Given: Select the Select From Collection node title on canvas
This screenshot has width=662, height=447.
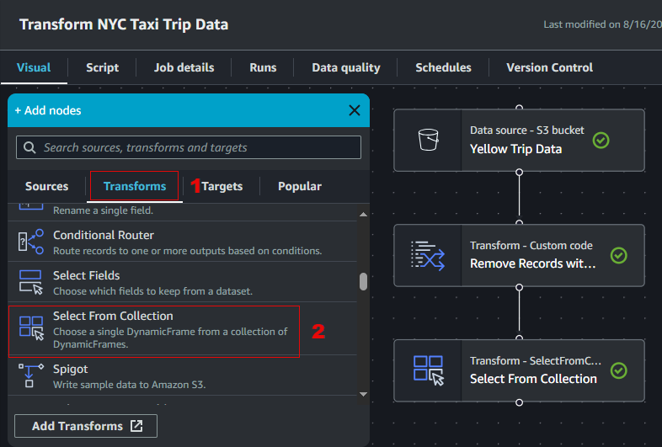Looking at the screenshot, I should (x=533, y=379).
